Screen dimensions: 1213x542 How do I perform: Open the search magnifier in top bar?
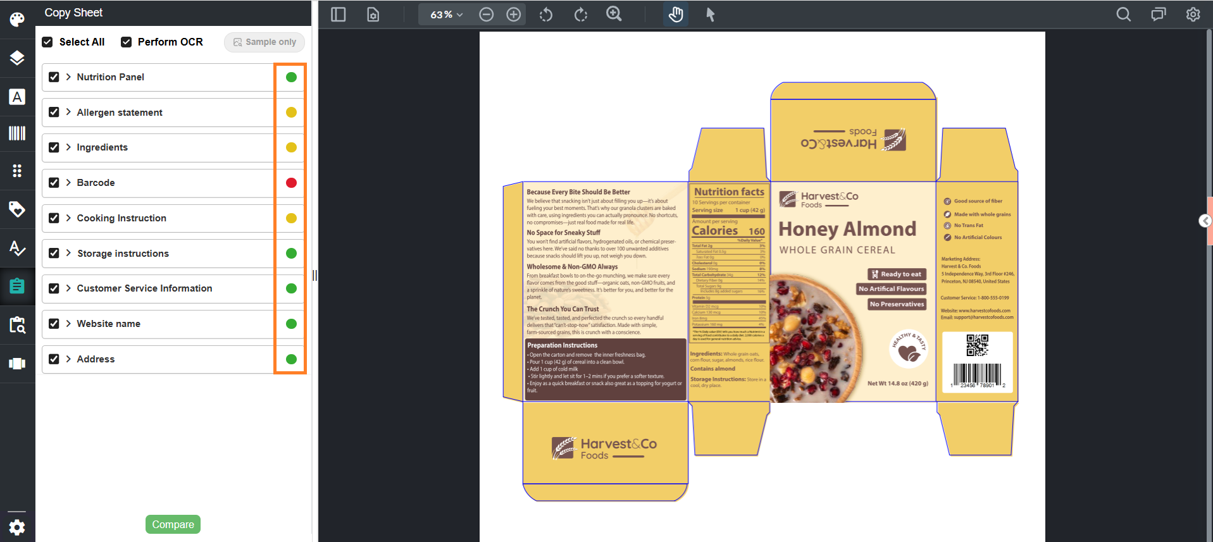(1123, 14)
